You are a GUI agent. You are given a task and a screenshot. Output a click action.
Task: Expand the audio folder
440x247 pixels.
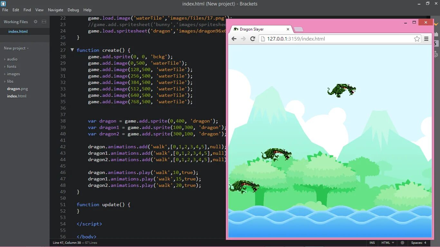(x=12, y=59)
